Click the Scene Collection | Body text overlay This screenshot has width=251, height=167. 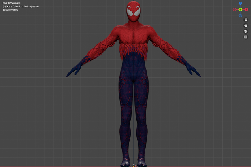click(21, 6)
